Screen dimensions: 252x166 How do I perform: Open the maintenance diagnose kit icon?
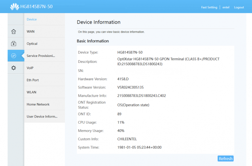coord(14,43)
